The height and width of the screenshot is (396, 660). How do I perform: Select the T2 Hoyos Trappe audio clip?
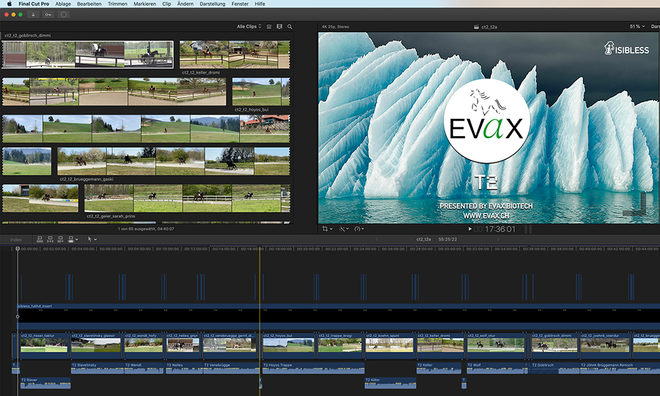(313, 368)
